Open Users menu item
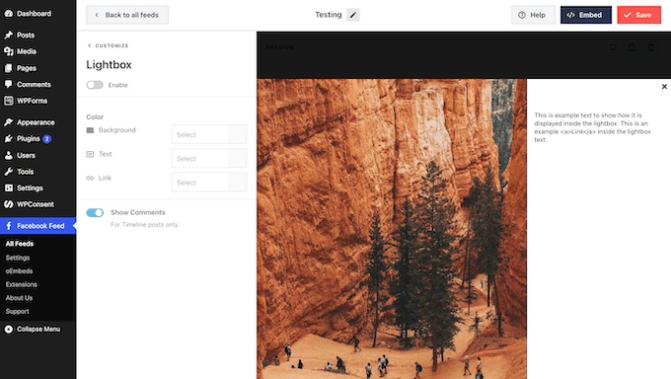This screenshot has height=379, width=671. pos(38,156)
